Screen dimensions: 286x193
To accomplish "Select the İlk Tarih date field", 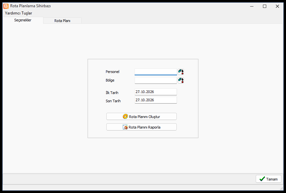I will pos(156,92).
